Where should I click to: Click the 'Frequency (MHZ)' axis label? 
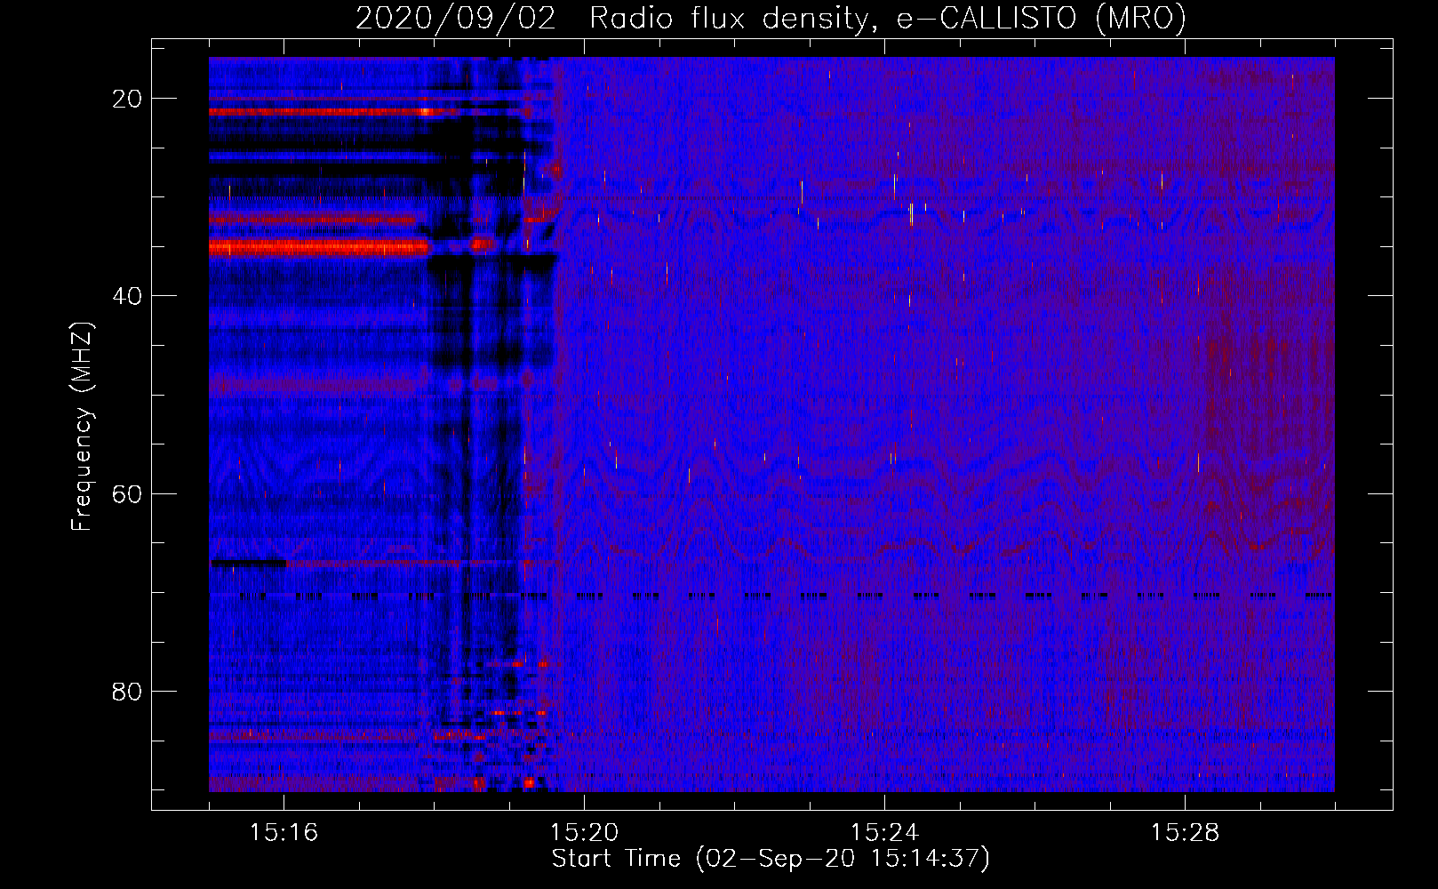coord(82,428)
